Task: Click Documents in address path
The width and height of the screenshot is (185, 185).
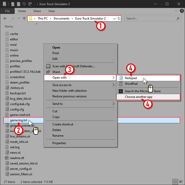Action: pos(61,18)
